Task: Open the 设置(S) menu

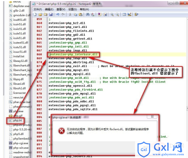Action: coord(73,9)
